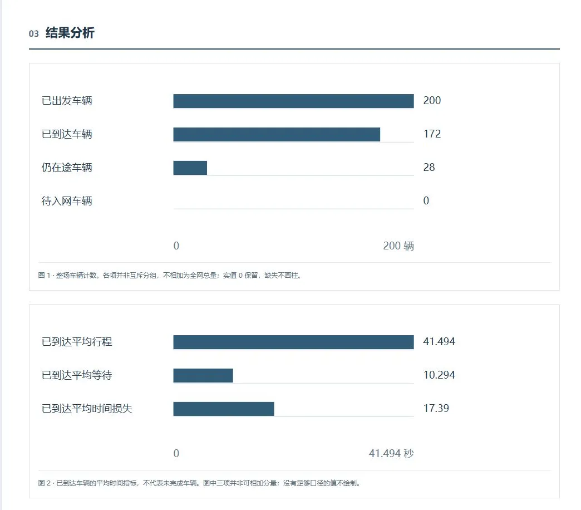Image resolution: width=581 pixels, height=510 pixels.
Task: Click the 已到达平均时间损失 bar
Action: pos(224,409)
